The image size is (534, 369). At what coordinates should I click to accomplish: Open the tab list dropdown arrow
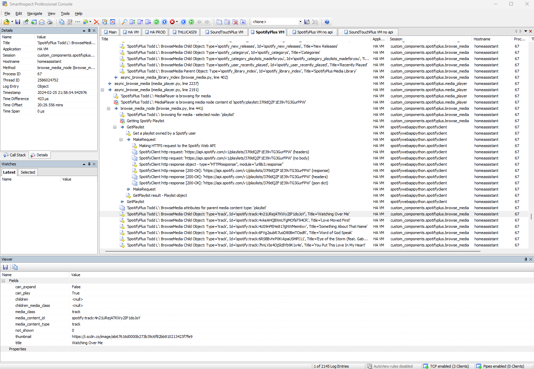point(526,31)
